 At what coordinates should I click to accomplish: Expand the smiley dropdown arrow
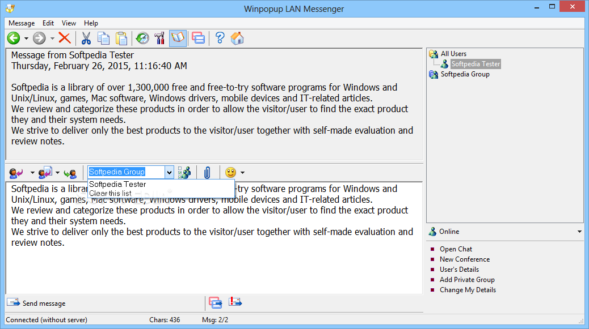tap(243, 173)
